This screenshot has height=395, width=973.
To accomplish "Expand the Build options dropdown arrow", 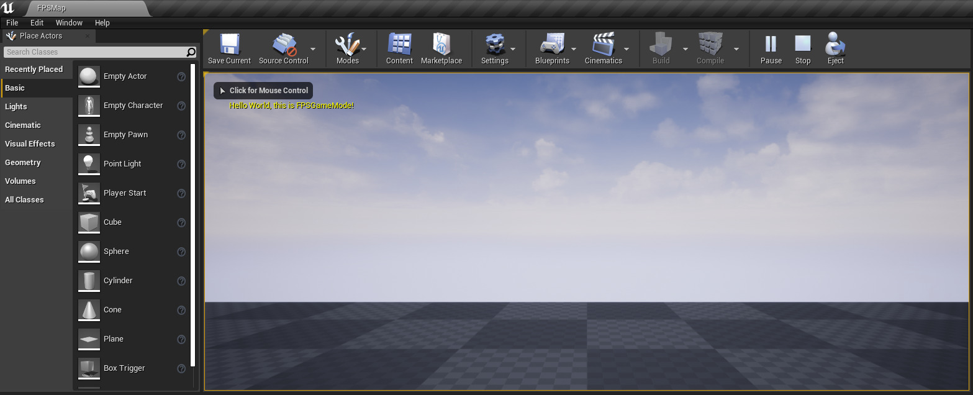I will click(686, 49).
